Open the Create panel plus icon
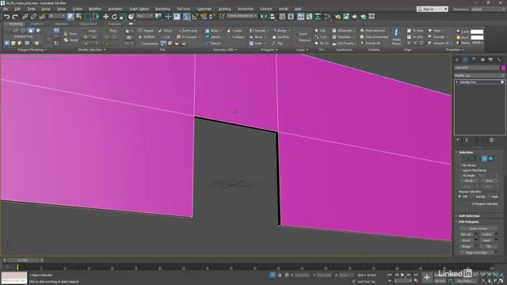The width and height of the screenshot is (507, 285). (x=457, y=60)
